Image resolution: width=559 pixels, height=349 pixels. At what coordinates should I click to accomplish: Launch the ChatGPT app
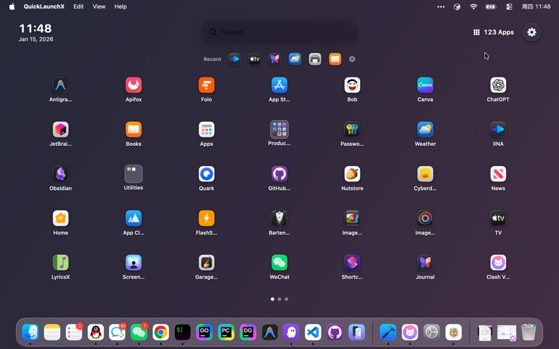498,85
